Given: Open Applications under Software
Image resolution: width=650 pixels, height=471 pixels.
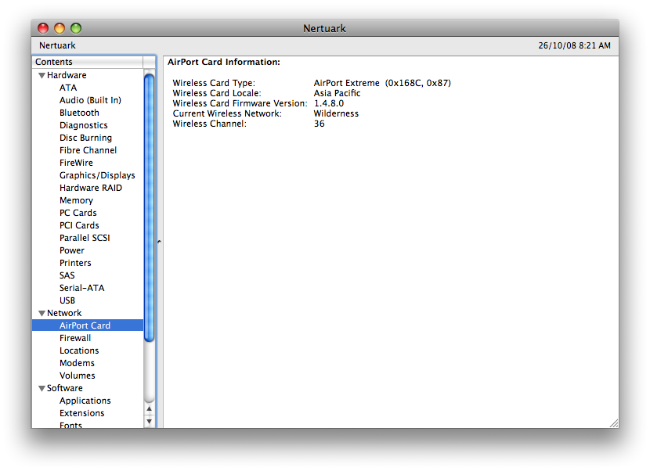Looking at the screenshot, I should point(85,401).
